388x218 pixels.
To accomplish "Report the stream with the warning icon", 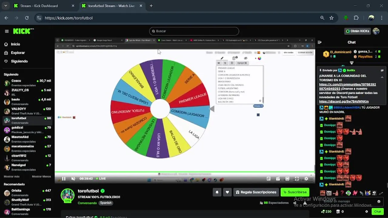I will tap(305, 203).
